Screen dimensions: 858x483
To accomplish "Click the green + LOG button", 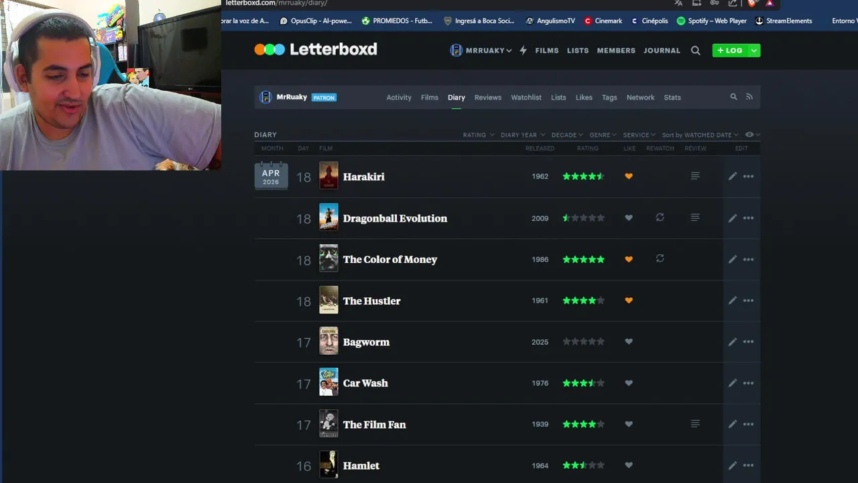I will point(730,50).
